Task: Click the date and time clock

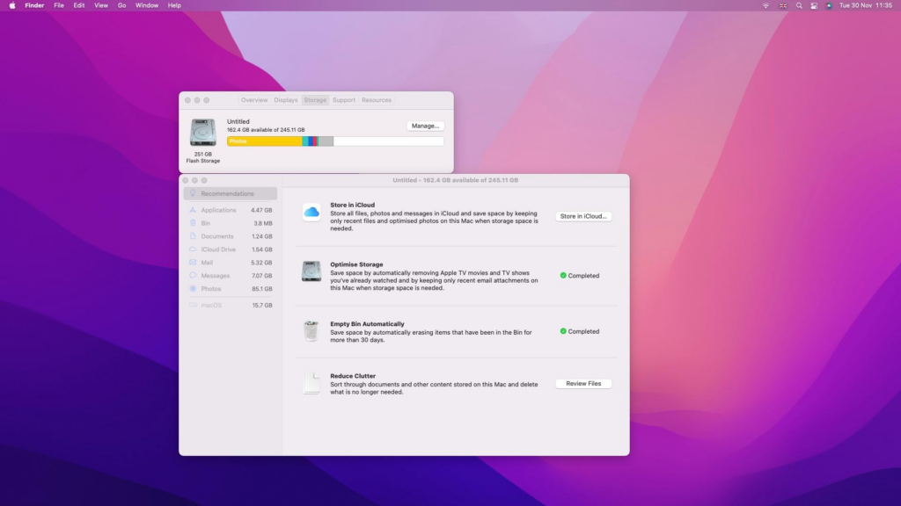Action: [866, 6]
